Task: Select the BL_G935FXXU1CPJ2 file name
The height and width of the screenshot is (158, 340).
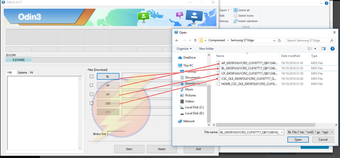Action: click(x=250, y=68)
